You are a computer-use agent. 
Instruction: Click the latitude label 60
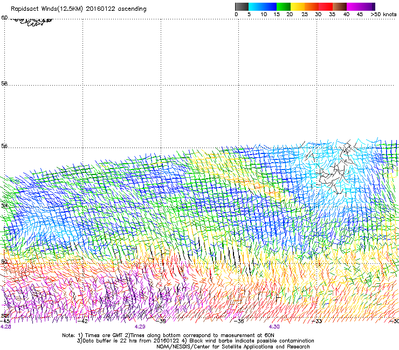pyautogui.click(x=4, y=18)
